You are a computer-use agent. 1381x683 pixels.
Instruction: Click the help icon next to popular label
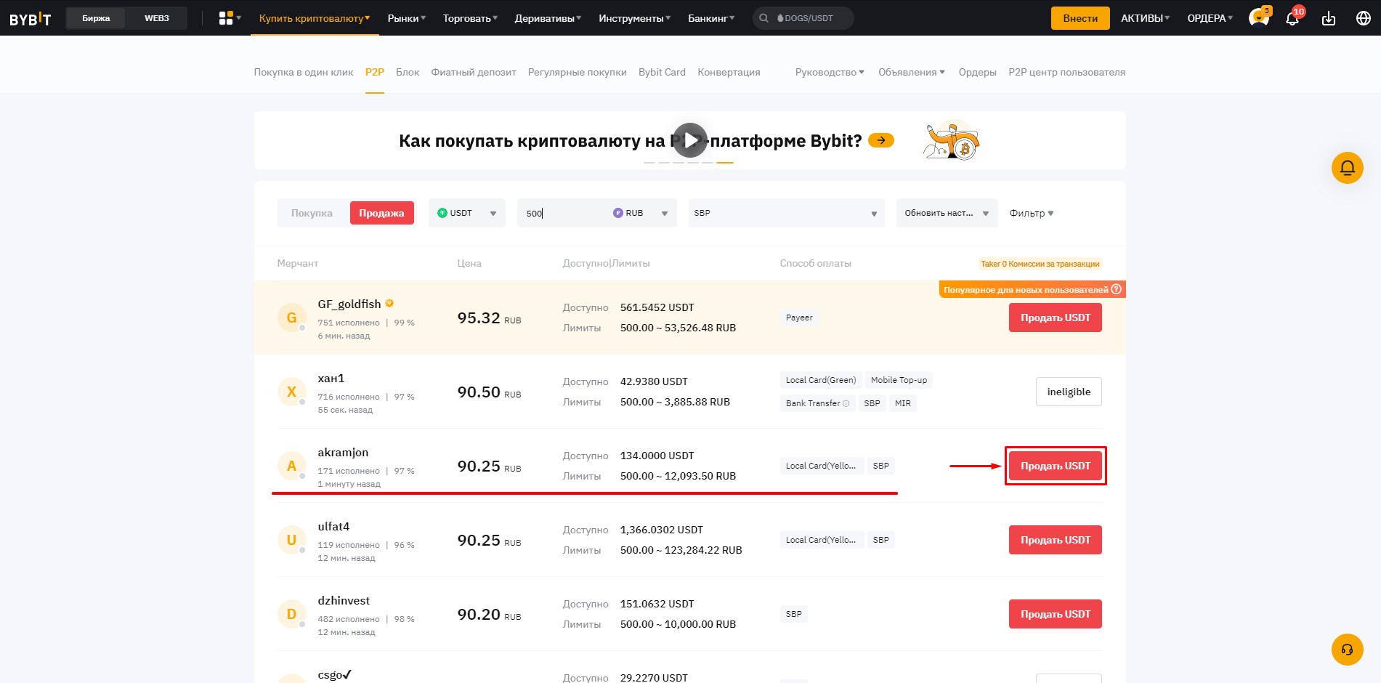point(1117,289)
